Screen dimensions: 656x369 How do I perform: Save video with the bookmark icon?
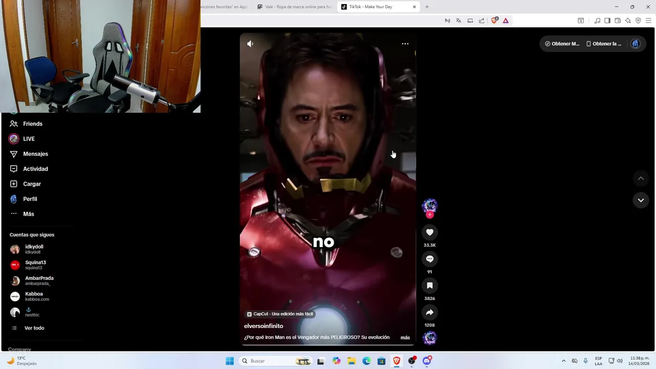(x=429, y=285)
